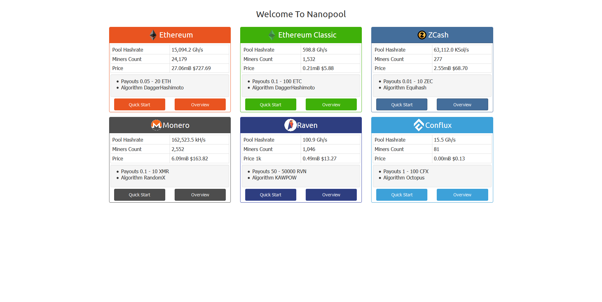Click Payouts 0.05 - 20 ETH text
Screen dimensions: 602x302
tap(146, 81)
